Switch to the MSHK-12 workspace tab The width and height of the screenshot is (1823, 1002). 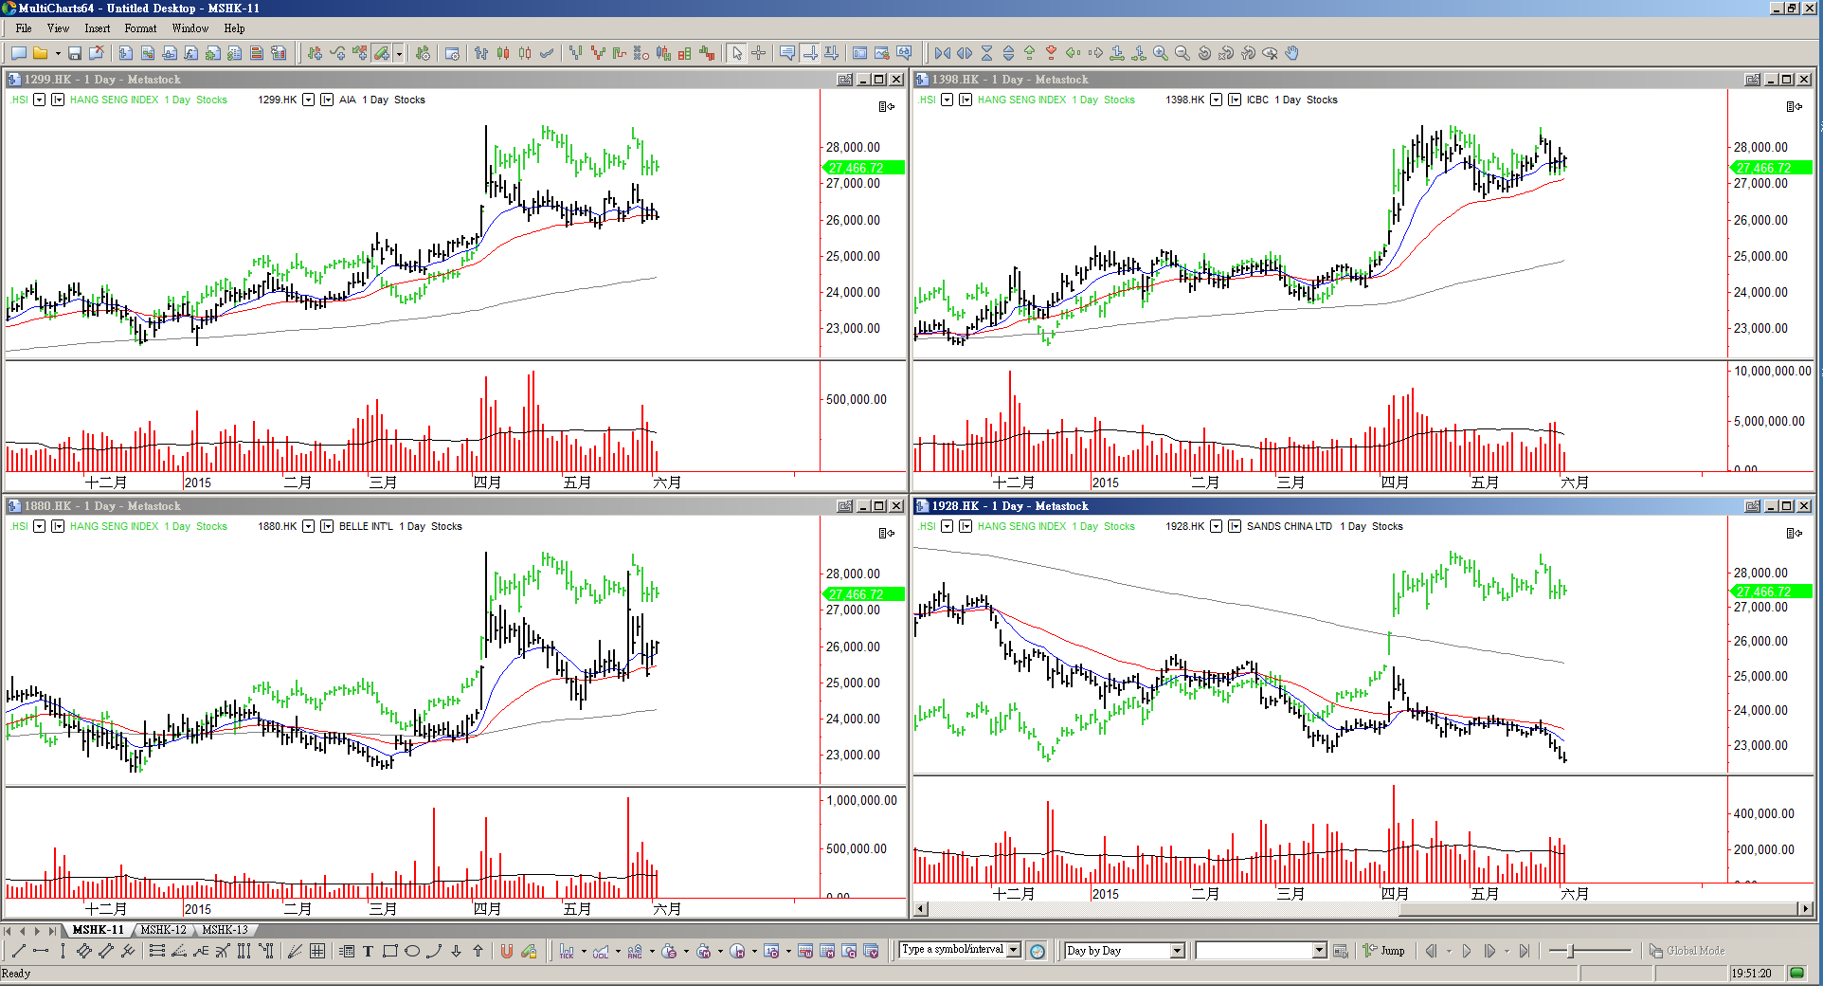pos(163,930)
